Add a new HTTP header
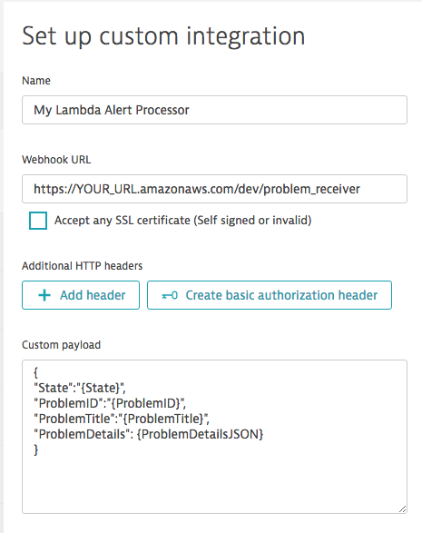Screen dimensions: 422x533 coord(81,295)
